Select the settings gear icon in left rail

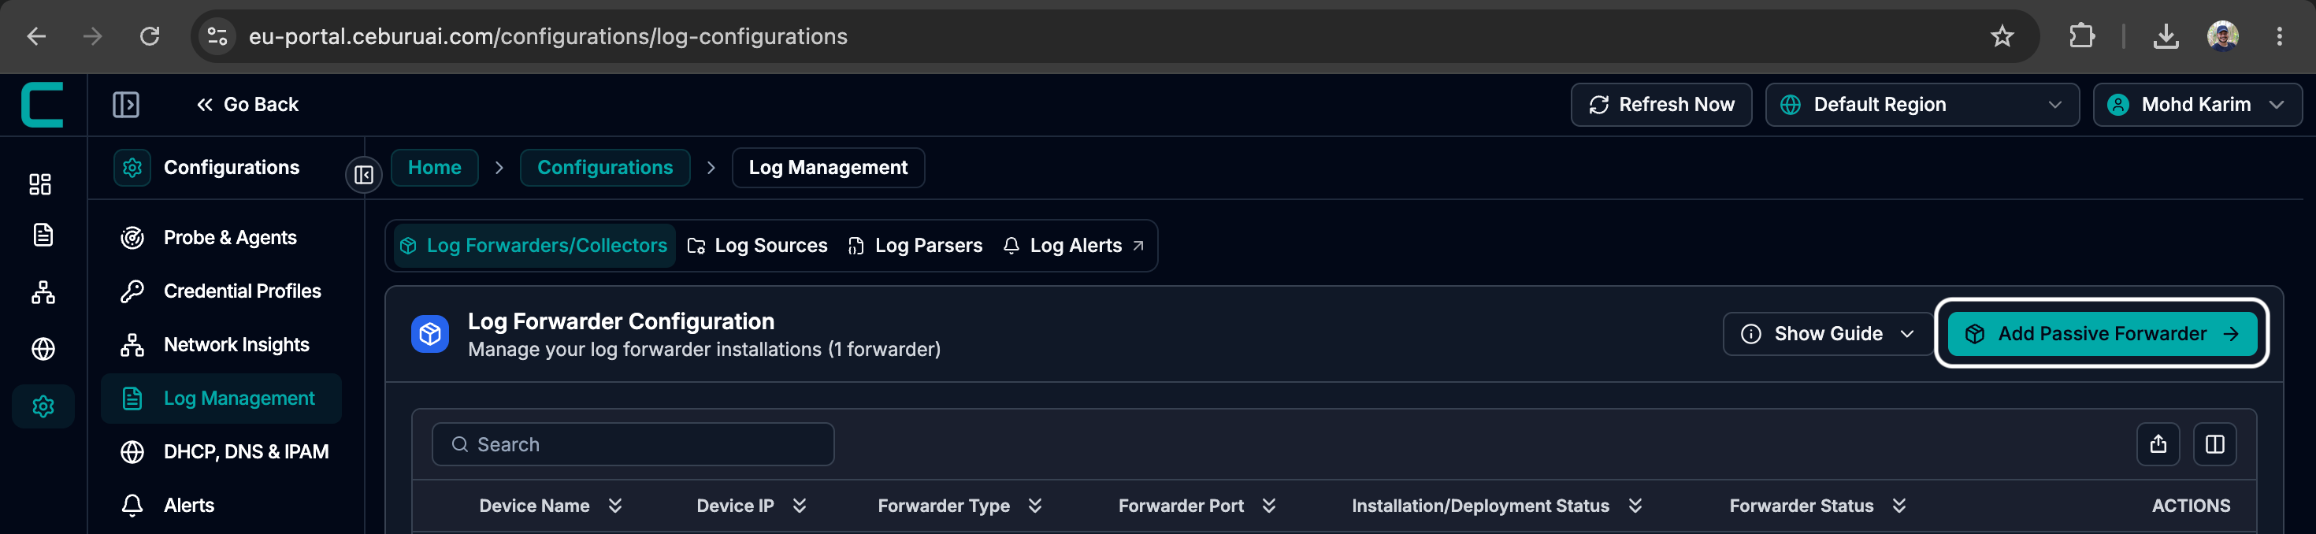[x=43, y=406]
